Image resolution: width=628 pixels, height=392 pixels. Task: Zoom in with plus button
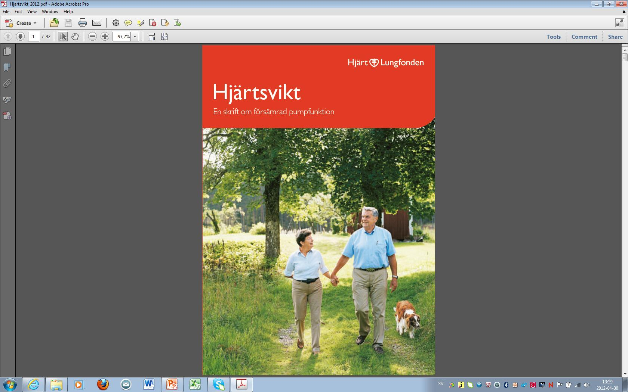105,37
